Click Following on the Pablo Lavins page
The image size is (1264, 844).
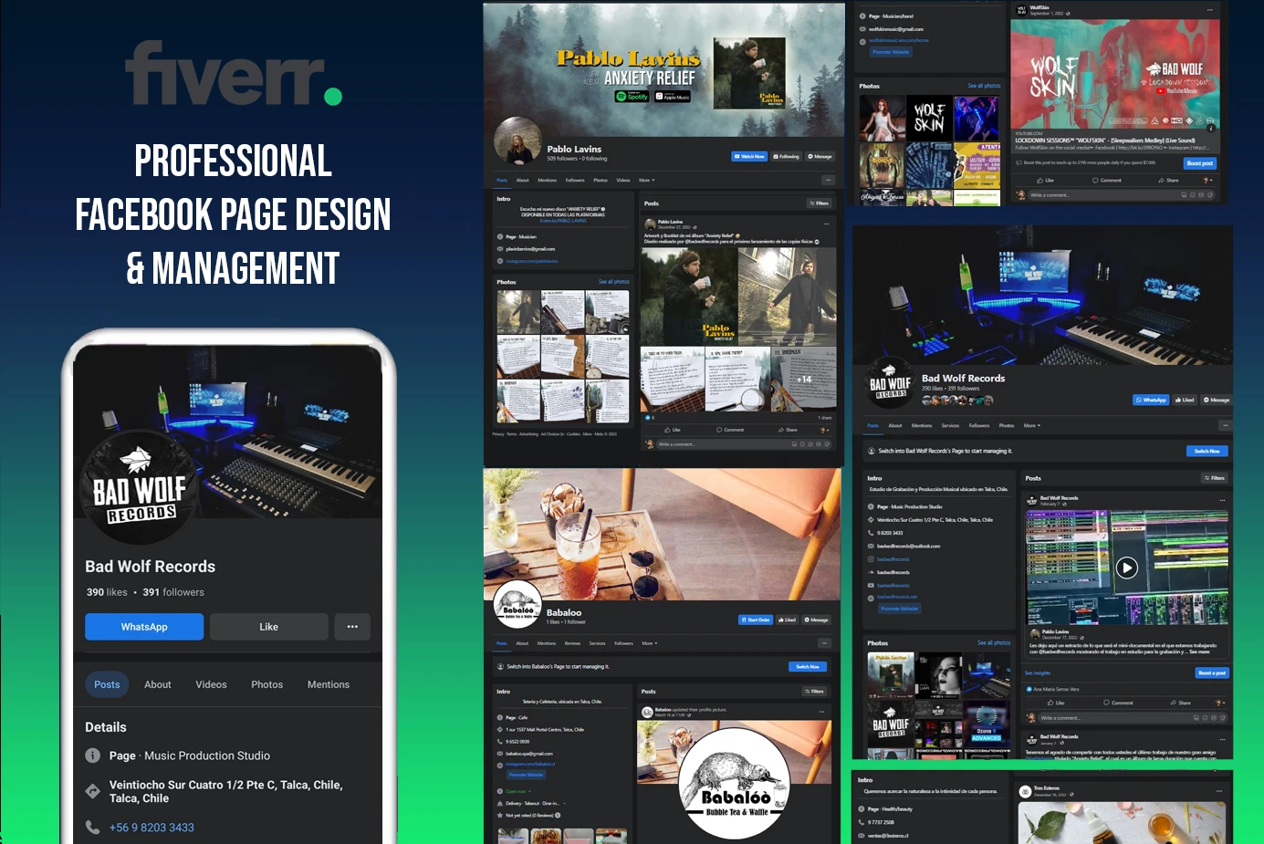tap(787, 156)
